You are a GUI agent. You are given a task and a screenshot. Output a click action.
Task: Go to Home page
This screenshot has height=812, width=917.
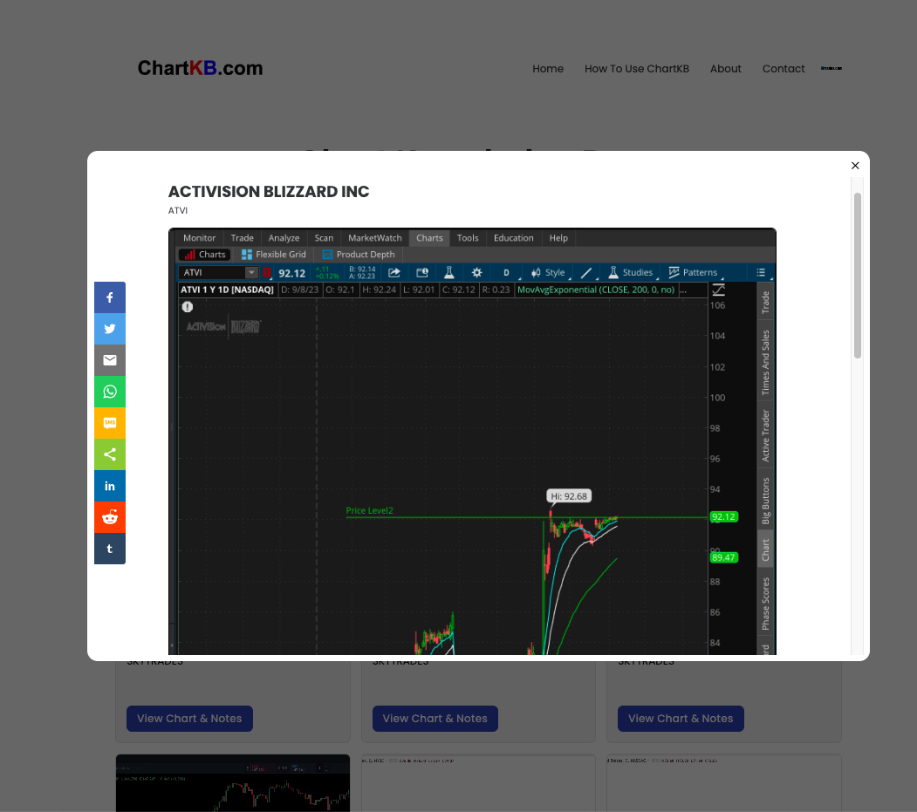click(547, 69)
